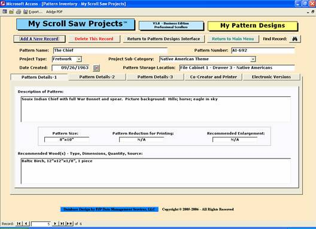316x229 pixels.
Task: Click the "Find Record:" label
Action: pos(275,39)
